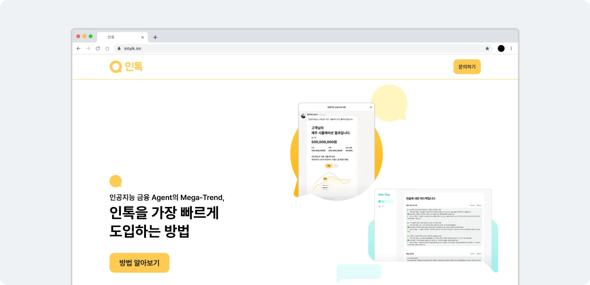Click the 방법 알아보기 button

pos(139,262)
